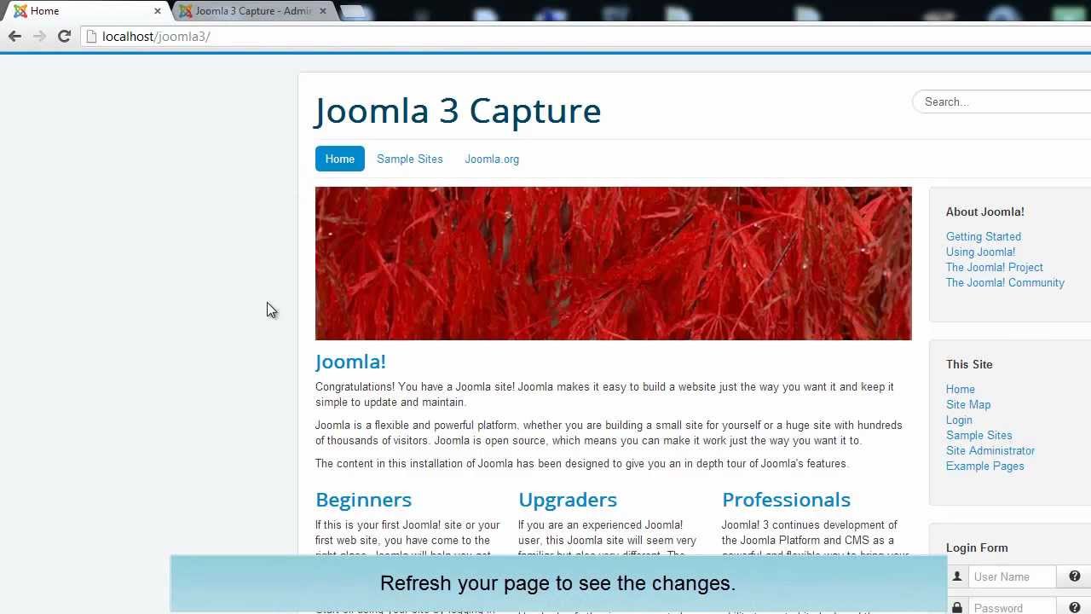Click the Login Form module title
The height and width of the screenshot is (614, 1091).
tap(977, 547)
